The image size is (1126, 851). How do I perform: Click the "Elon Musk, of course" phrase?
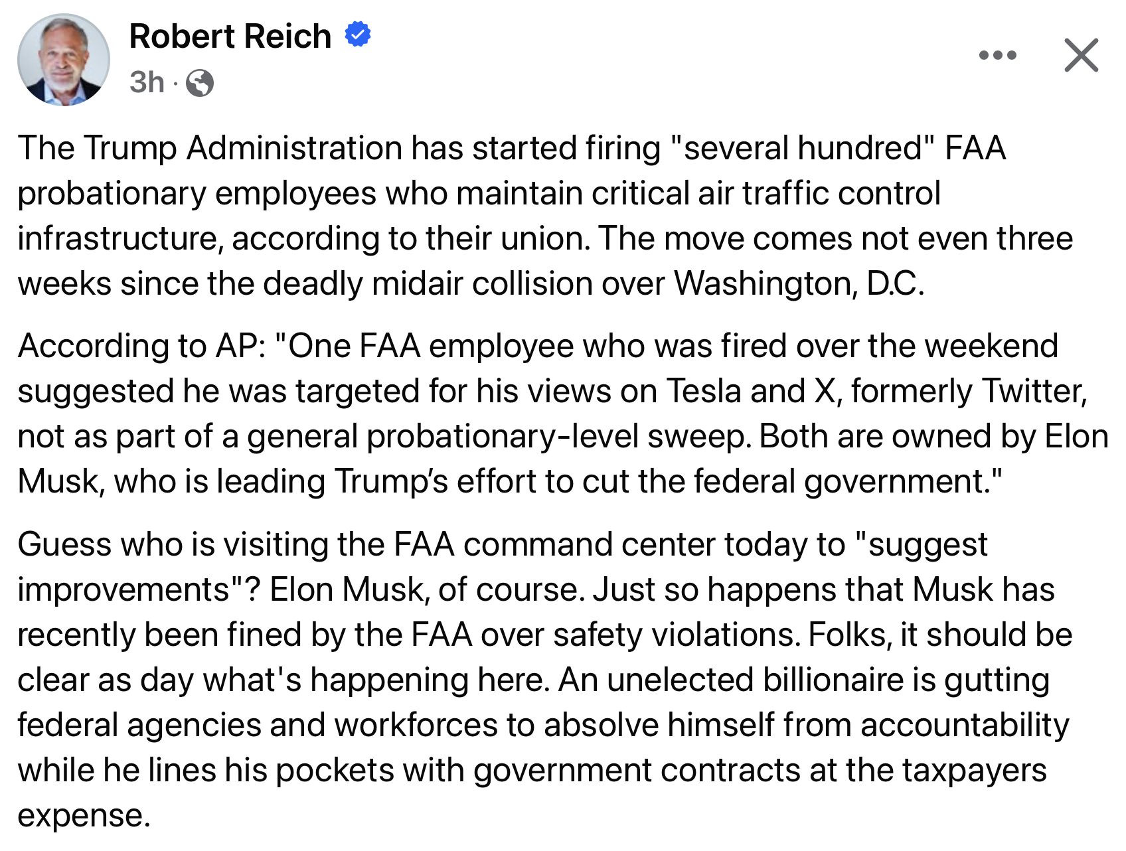(x=424, y=589)
